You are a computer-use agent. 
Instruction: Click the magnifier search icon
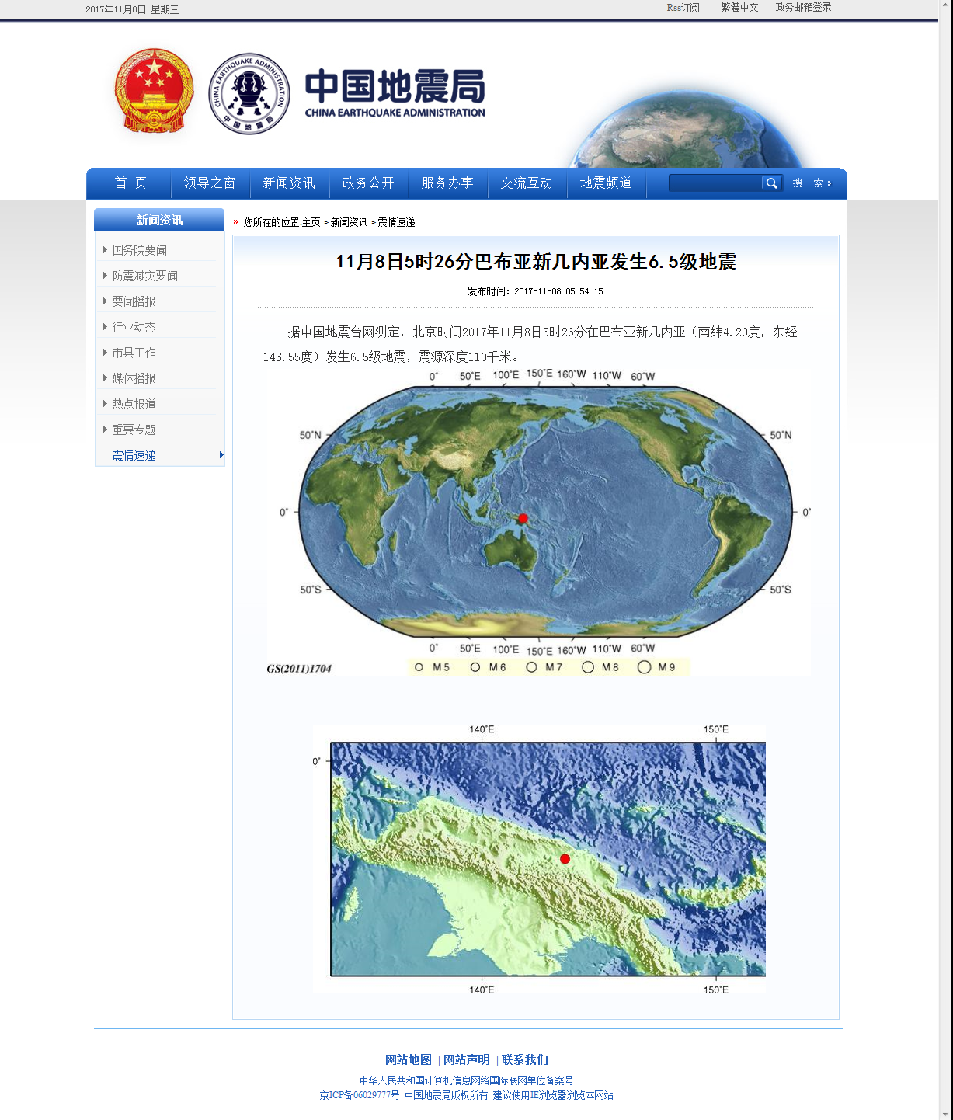[x=770, y=183]
